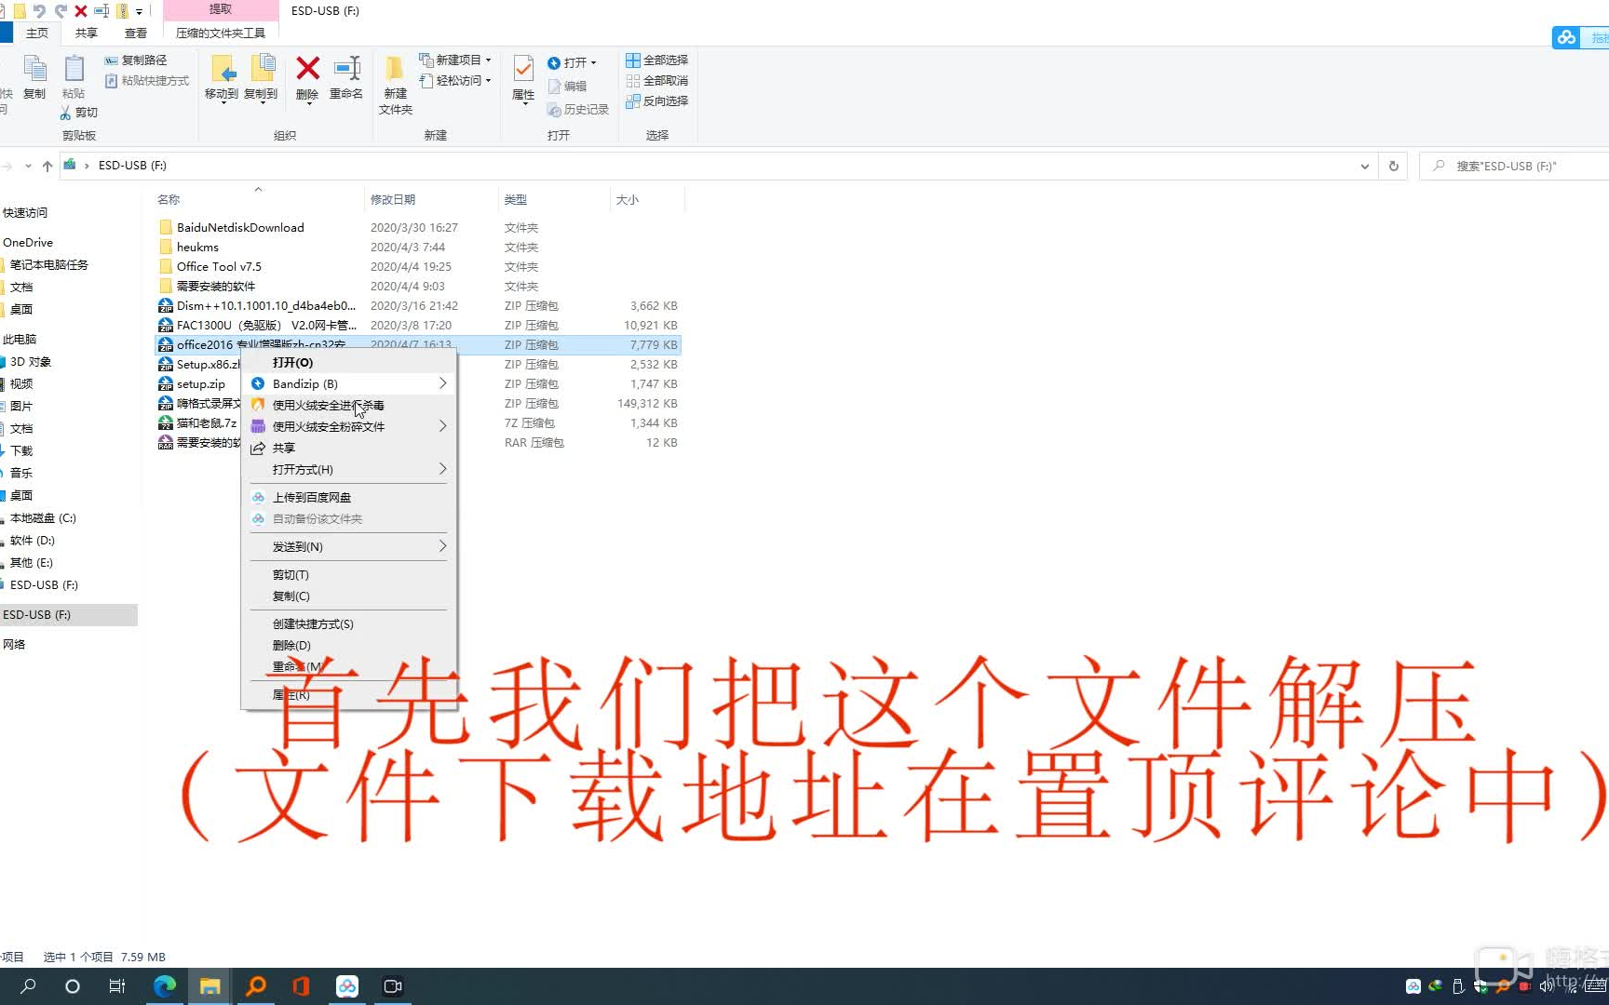Screen dimensions: 1609x1005
Task: Open the New item (新建项目) dropdown
Action: pyautogui.click(x=455, y=60)
